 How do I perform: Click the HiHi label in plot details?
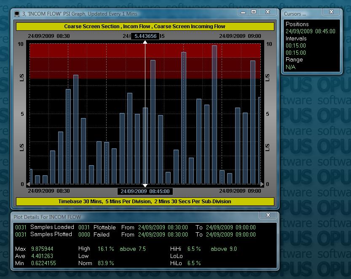point(176,249)
